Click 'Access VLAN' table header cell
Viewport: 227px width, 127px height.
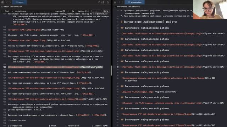tap(101, 126)
